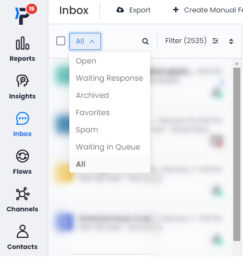The height and width of the screenshot is (263, 243).
Task: Click the sort order up-down arrows
Action: [231, 41]
